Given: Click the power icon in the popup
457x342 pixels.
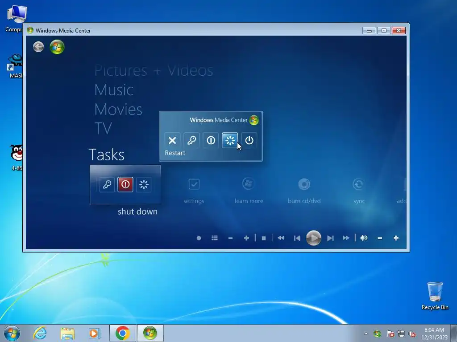Looking at the screenshot, I should coord(249,140).
